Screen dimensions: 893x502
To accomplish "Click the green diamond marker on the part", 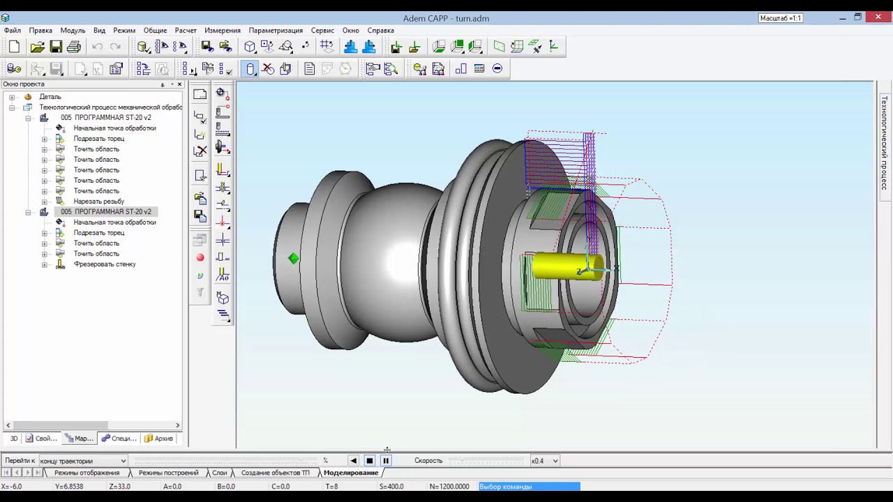I will pos(294,259).
